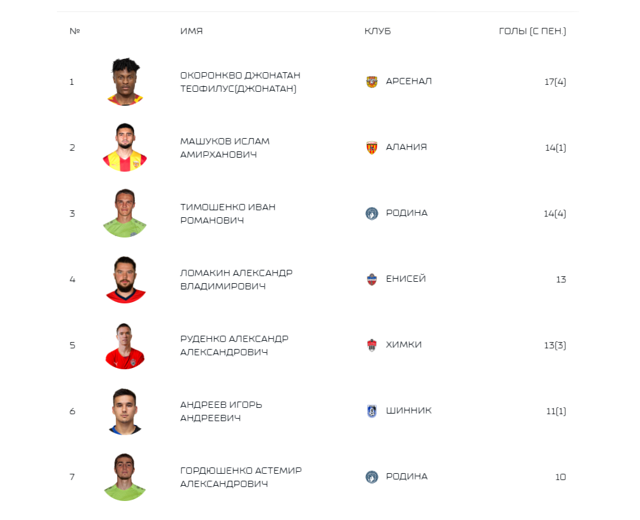
Task: Click the Alania club crest icon
Action: point(372,148)
